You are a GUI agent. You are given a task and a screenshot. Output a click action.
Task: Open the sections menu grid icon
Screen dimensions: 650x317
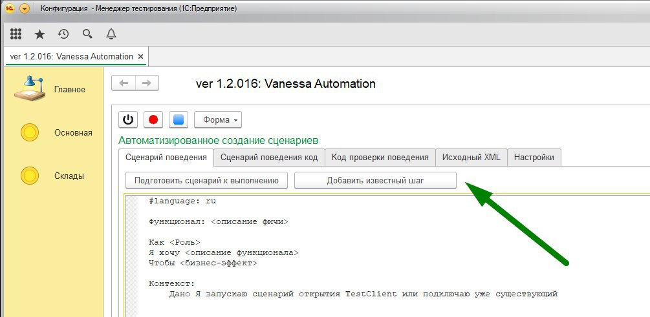[16, 34]
